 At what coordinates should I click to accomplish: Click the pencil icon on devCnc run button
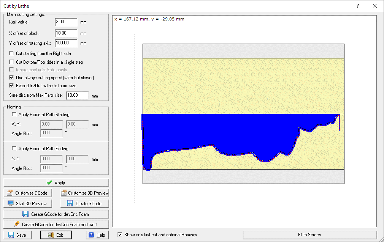[17, 224]
